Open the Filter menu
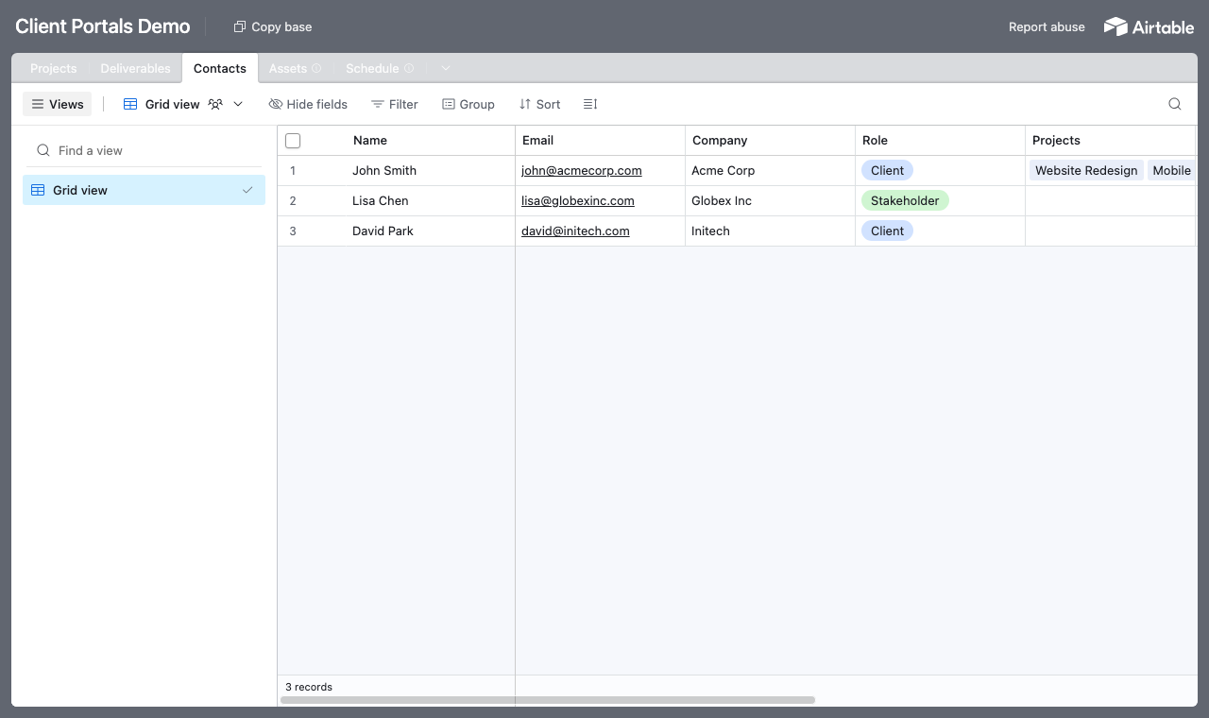The image size is (1209, 718). click(x=395, y=104)
